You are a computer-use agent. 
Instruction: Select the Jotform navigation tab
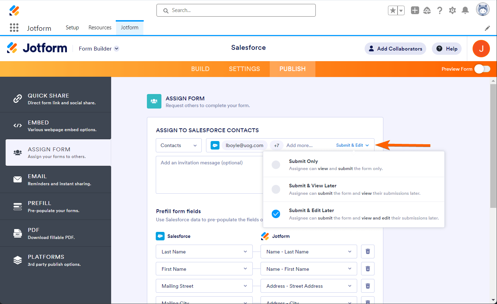(x=130, y=28)
